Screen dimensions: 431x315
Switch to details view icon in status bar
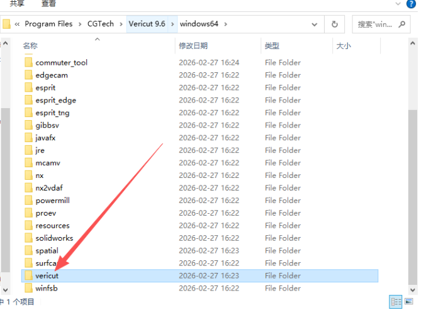pyautogui.click(x=396, y=302)
